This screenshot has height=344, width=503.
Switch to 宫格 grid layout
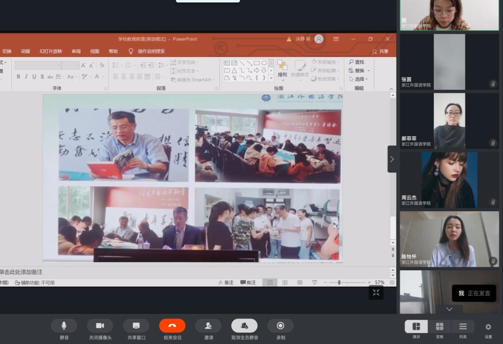440,327
